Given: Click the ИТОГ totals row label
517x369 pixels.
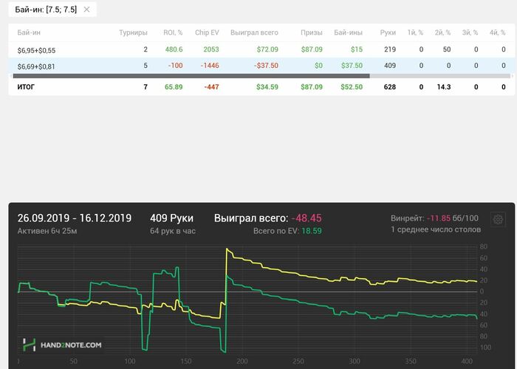Looking at the screenshot, I should point(26,87).
